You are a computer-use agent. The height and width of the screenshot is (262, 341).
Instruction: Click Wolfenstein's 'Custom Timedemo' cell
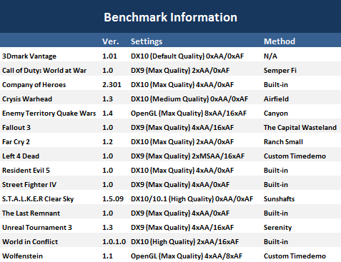295,256
